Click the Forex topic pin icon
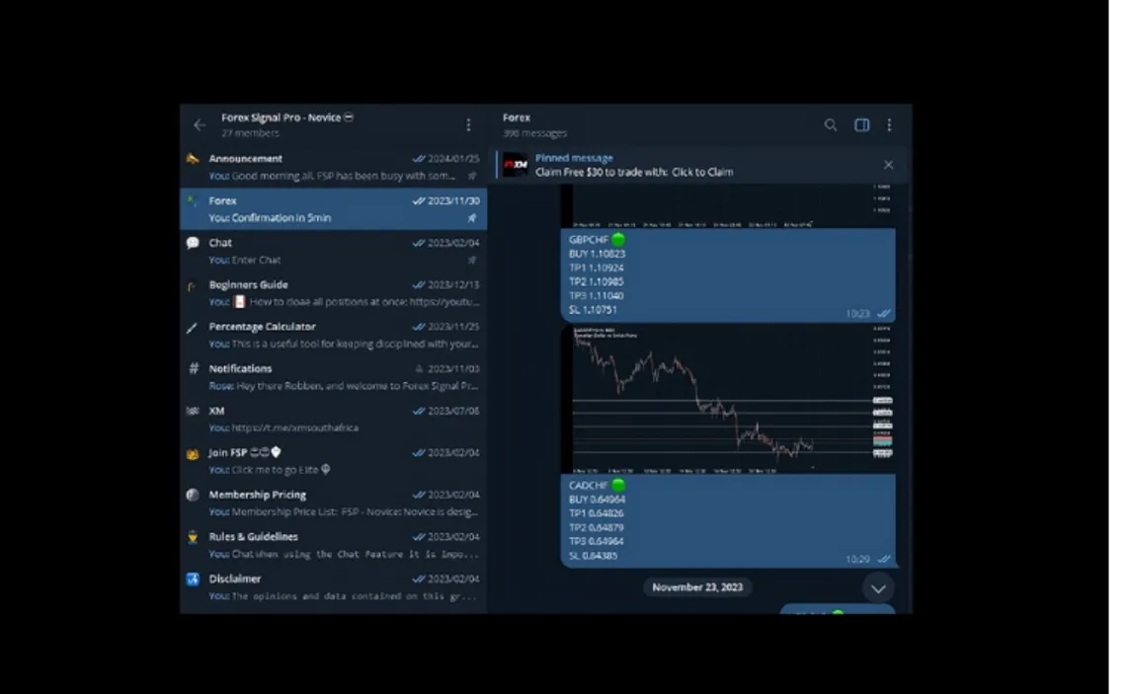This screenshot has height=694, width=1126. [472, 217]
